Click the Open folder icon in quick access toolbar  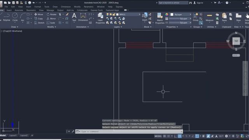click(9, 3)
